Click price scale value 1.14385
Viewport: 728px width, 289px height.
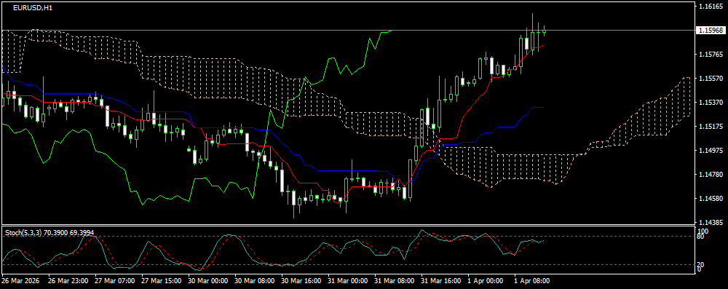[x=710, y=222]
